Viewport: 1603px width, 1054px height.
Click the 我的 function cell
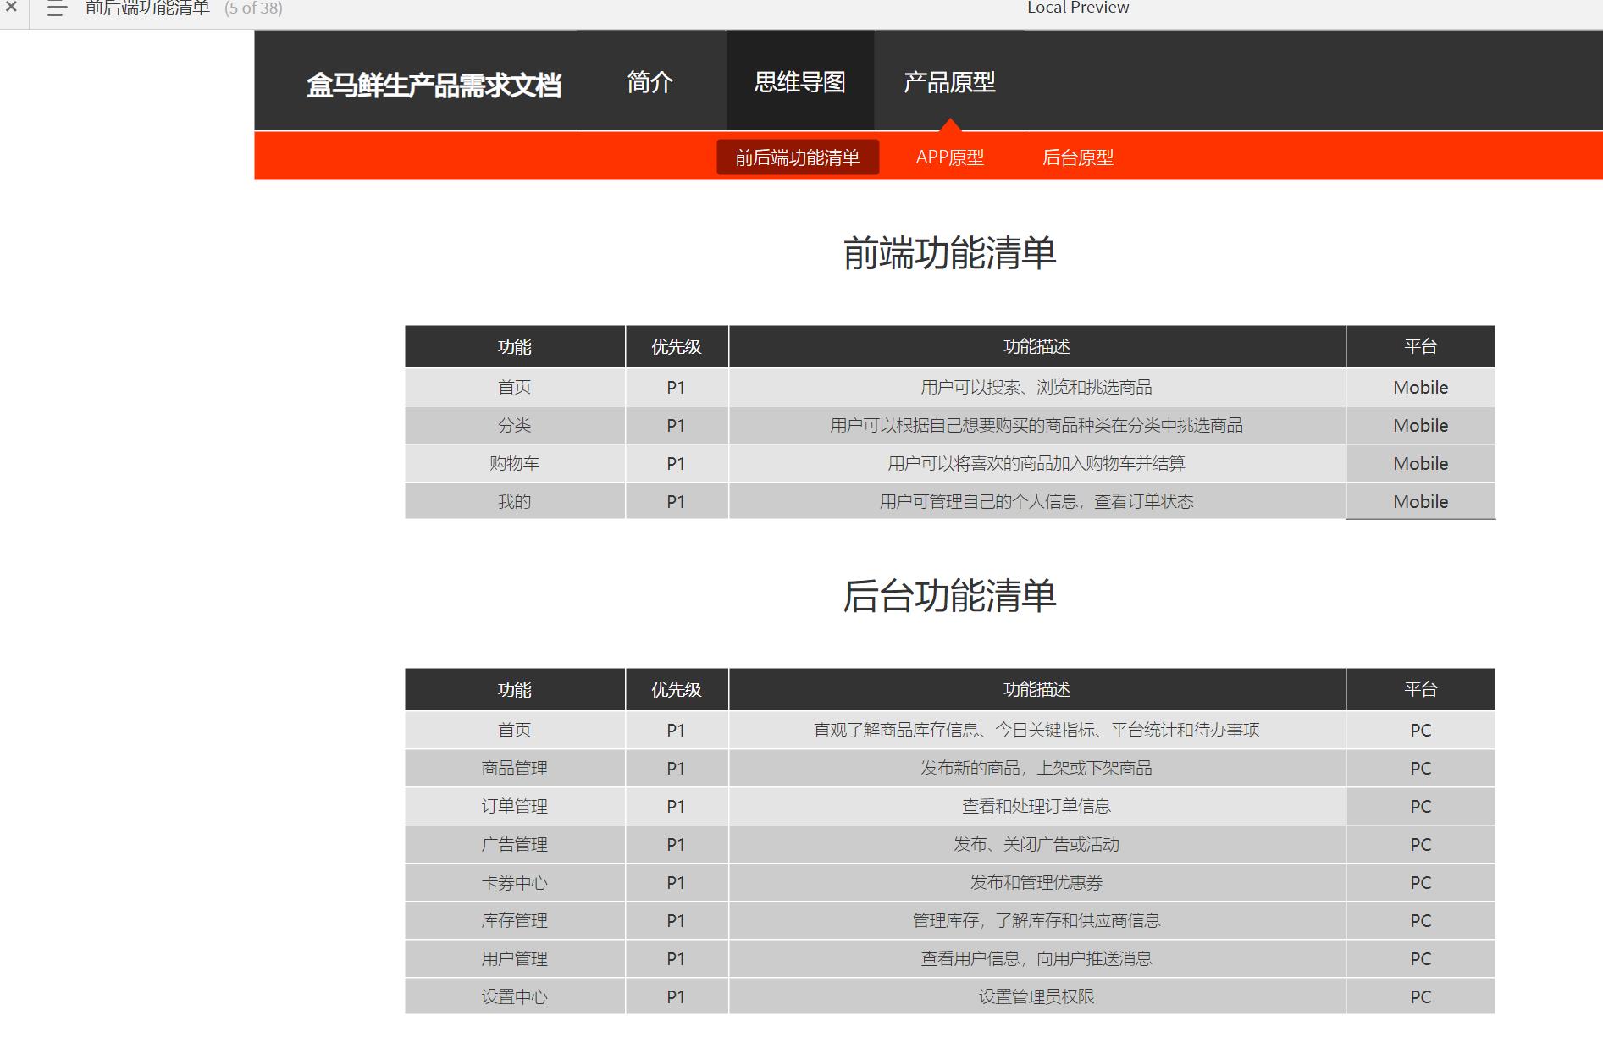pos(515,502)
